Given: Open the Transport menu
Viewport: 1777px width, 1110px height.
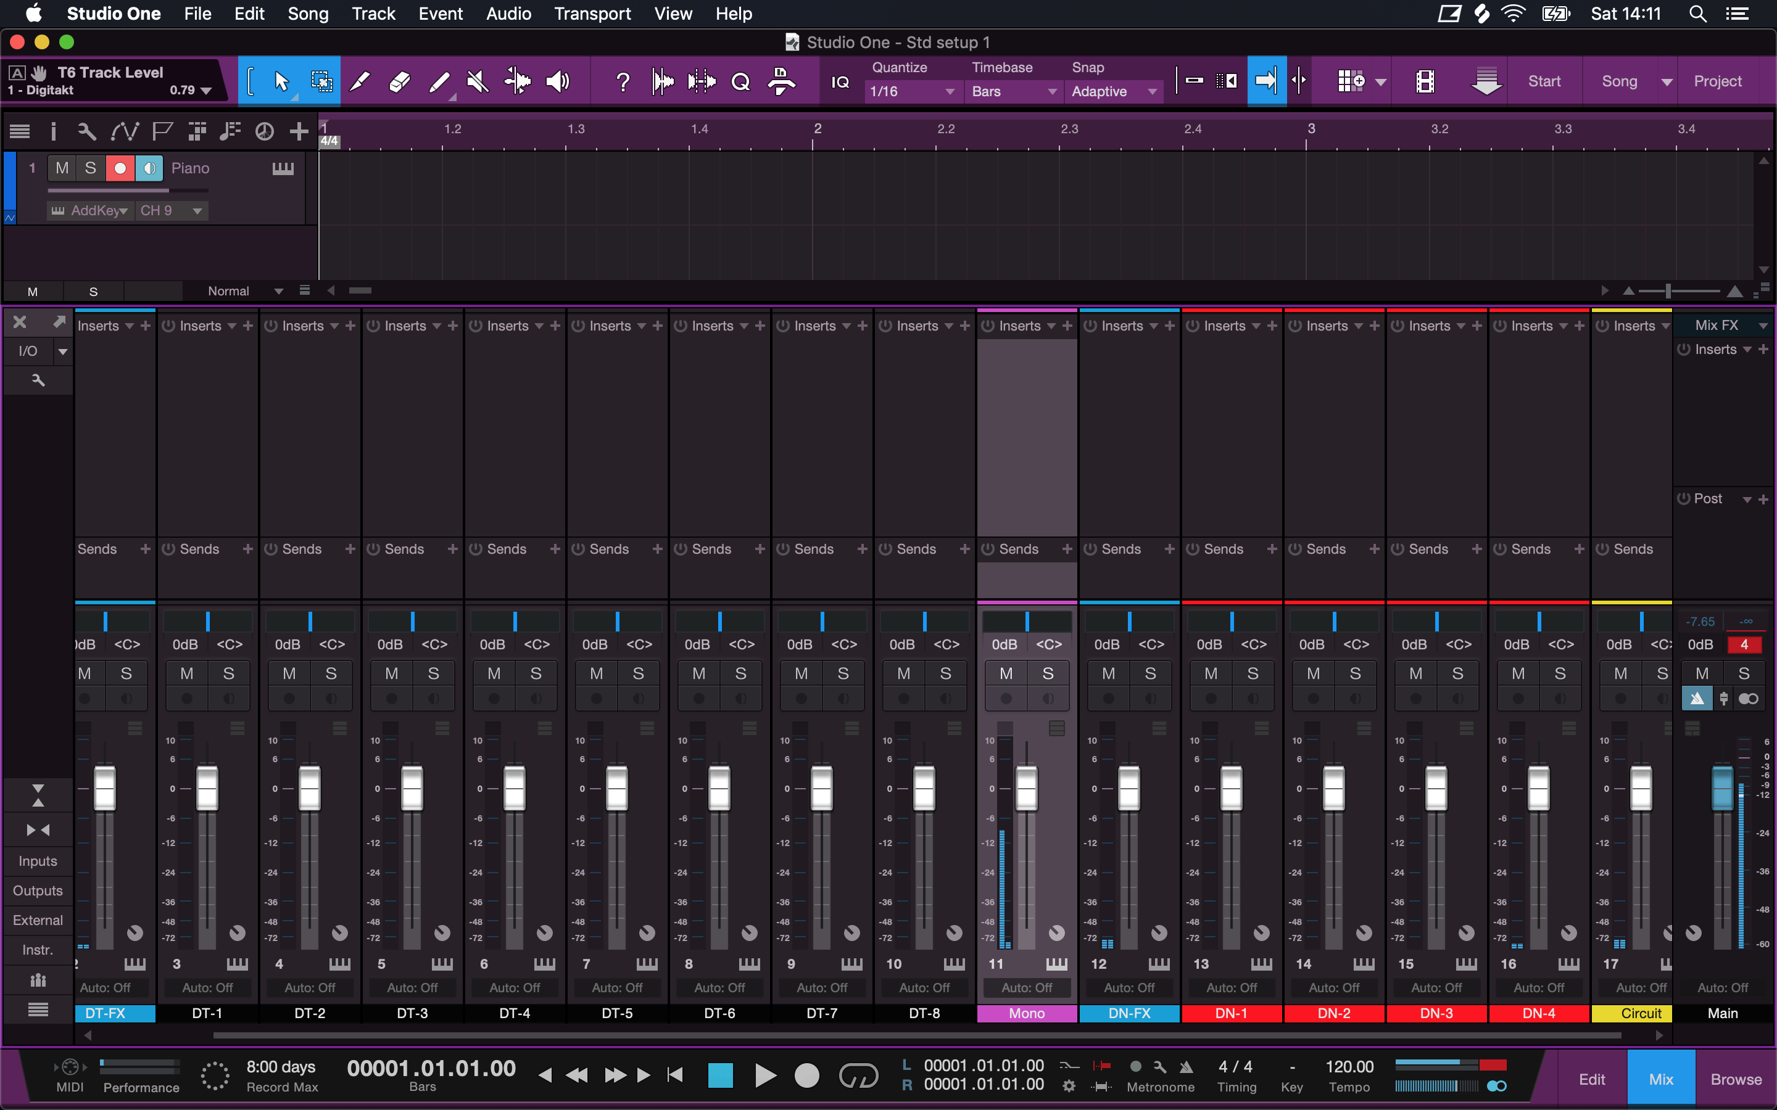Looking at the screenshot, I should point(592,14).
